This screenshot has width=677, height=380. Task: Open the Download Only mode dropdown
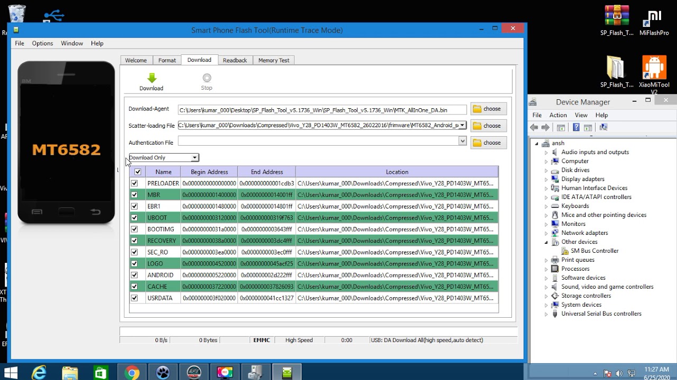pos(195,158)
